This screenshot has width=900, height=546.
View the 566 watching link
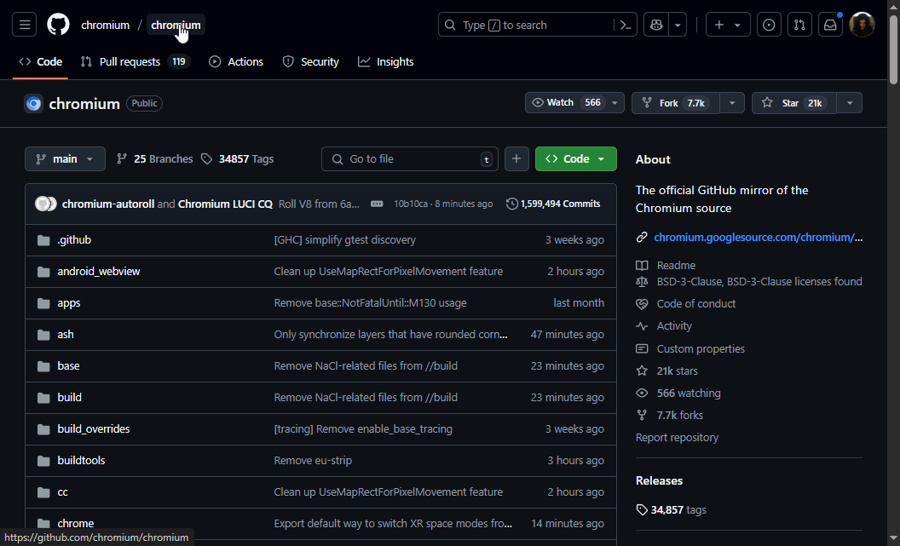tap(689, 394)
